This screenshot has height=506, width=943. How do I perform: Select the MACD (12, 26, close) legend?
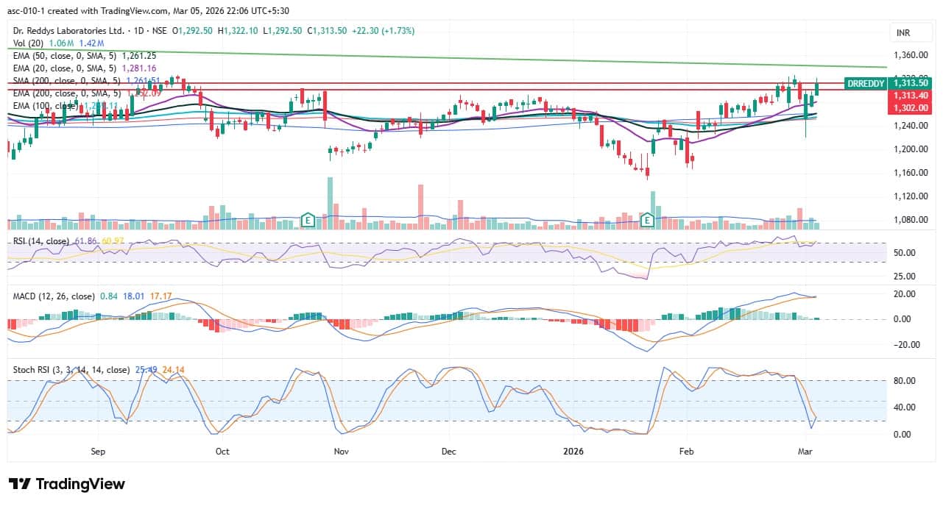pyautogui.click(x=53, y=296)
